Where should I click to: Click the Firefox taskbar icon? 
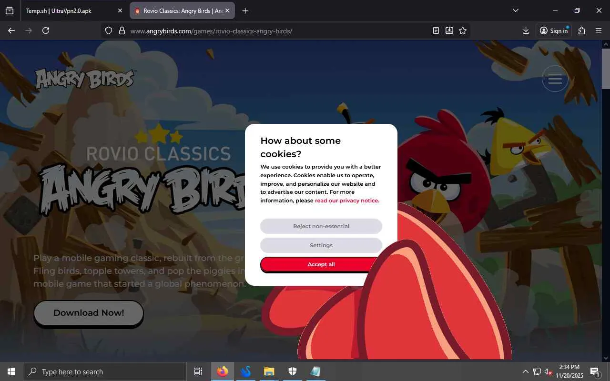[x=223, y=371]
